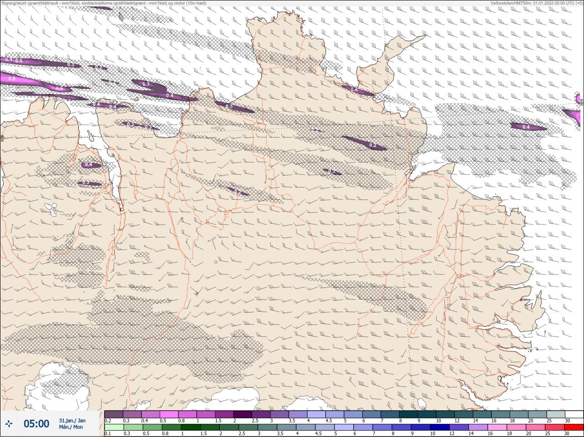Click the 'Mán./ Mon' weekday text

coord(71,427)
